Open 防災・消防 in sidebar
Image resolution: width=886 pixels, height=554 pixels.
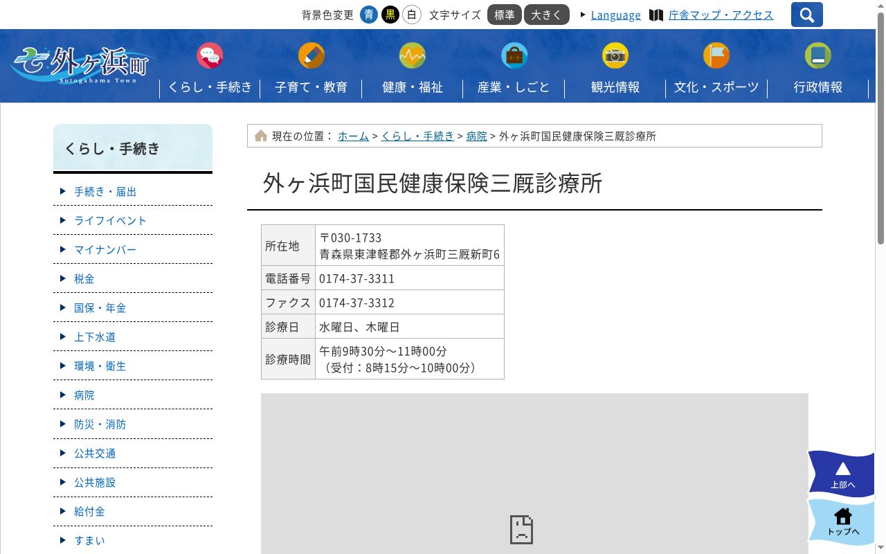pyautogui.click(x=100, y=425)
